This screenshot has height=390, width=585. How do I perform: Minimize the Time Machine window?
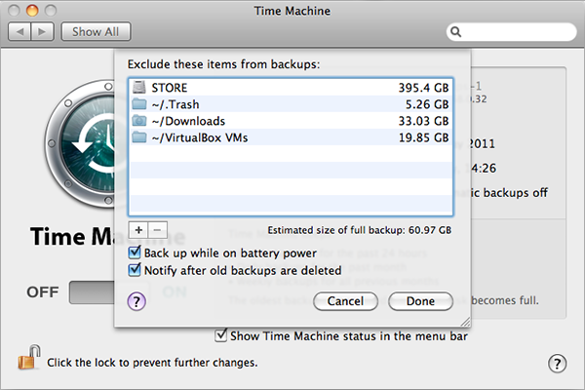click(x=32, y=11)
